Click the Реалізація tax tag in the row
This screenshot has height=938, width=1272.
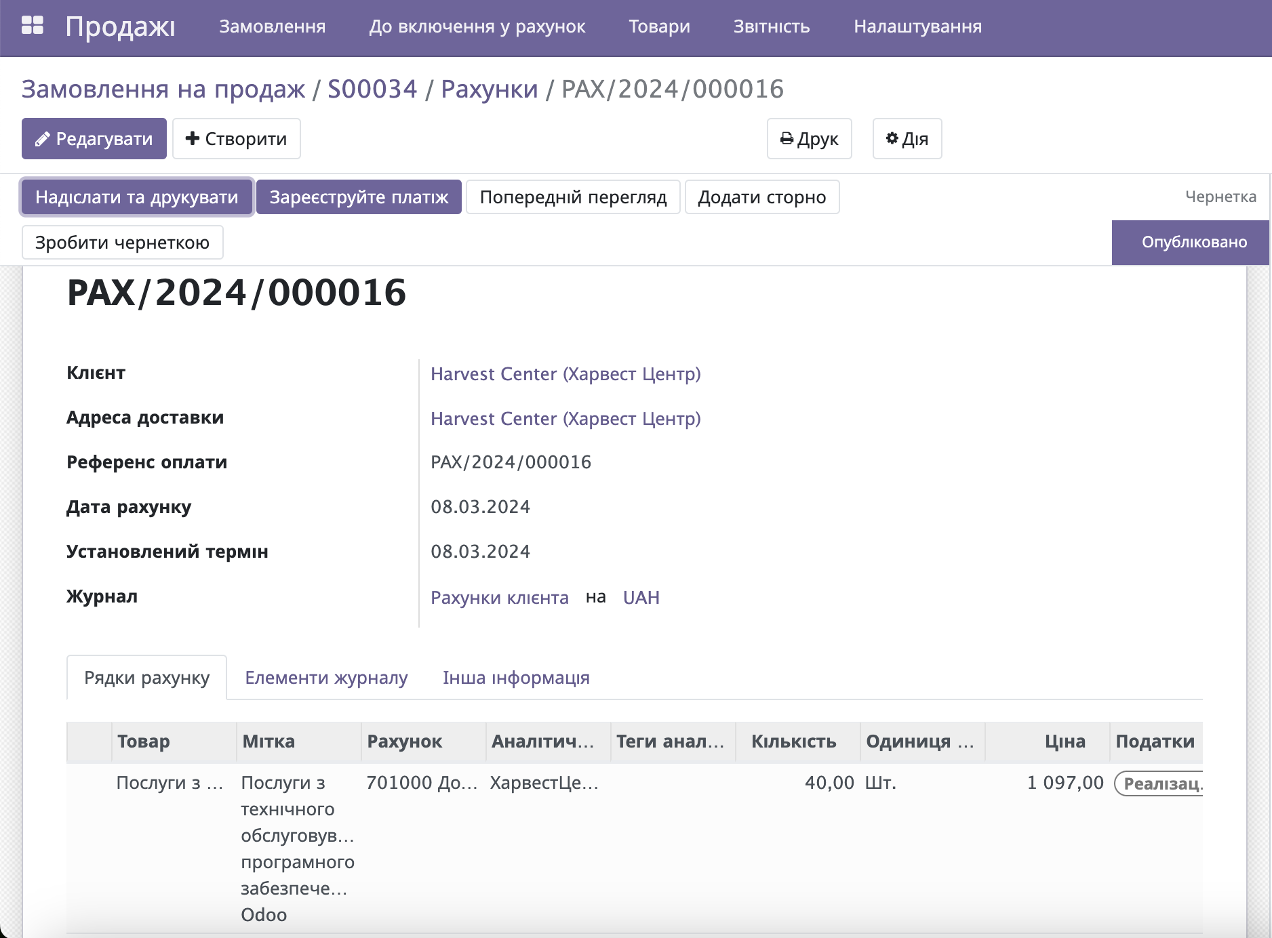coord(1161,783)
